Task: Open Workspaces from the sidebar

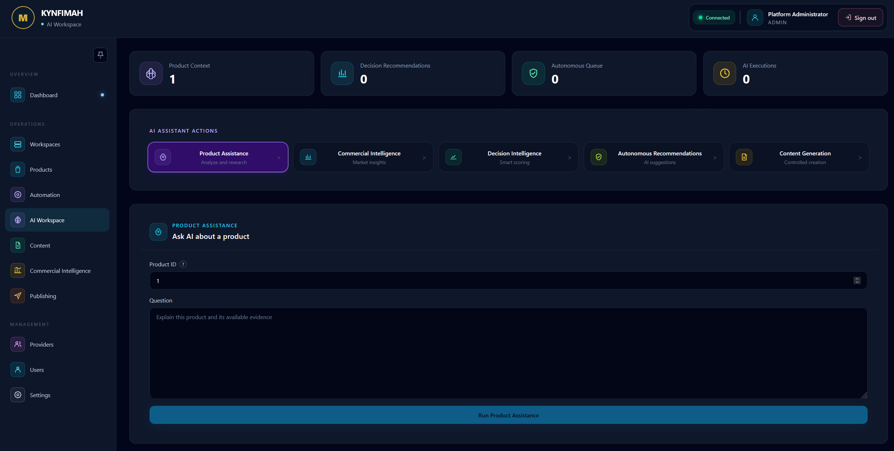Action: pos(57,144)
